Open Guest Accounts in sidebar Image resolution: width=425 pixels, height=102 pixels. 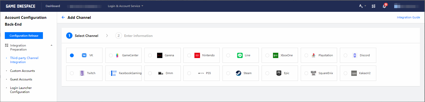point(21,79)
